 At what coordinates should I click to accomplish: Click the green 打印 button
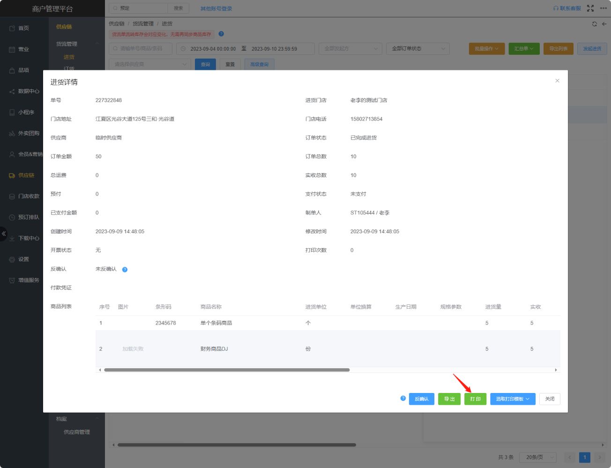[476, 399]
